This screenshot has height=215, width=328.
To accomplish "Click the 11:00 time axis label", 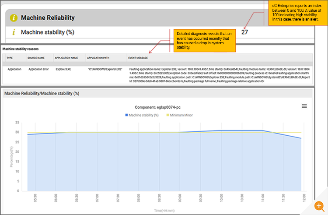I will 263,198.
